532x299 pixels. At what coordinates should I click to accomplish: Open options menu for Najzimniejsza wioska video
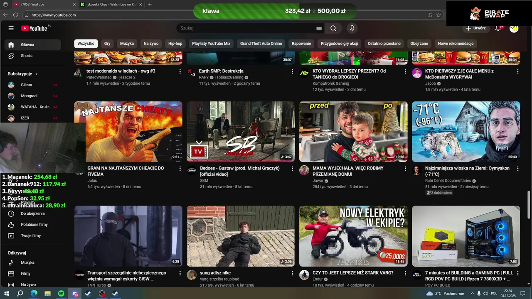[x=518, y=169]
